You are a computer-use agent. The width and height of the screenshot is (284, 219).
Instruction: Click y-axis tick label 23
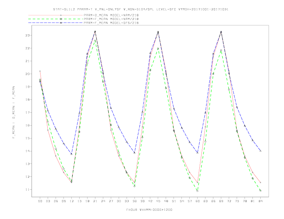pyautogui.click(x=27, y=35)
